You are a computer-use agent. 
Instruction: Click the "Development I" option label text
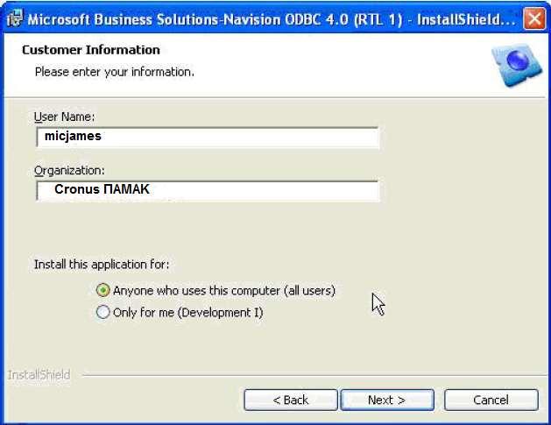pos(188,312)
